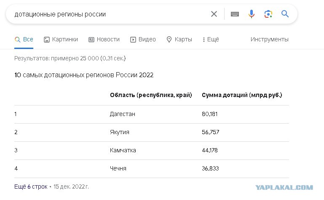Click the Дагестан table row
The image size is (324, 200).
pos(151,114)
